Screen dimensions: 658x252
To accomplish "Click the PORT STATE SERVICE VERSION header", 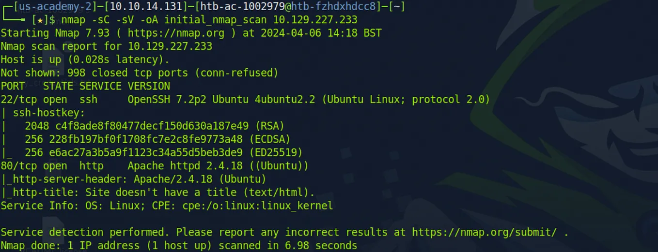I will (x=85, y=86).
